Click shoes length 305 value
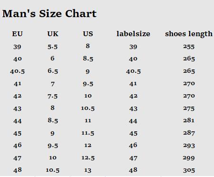Screen dimensions: 214x177 189,170
